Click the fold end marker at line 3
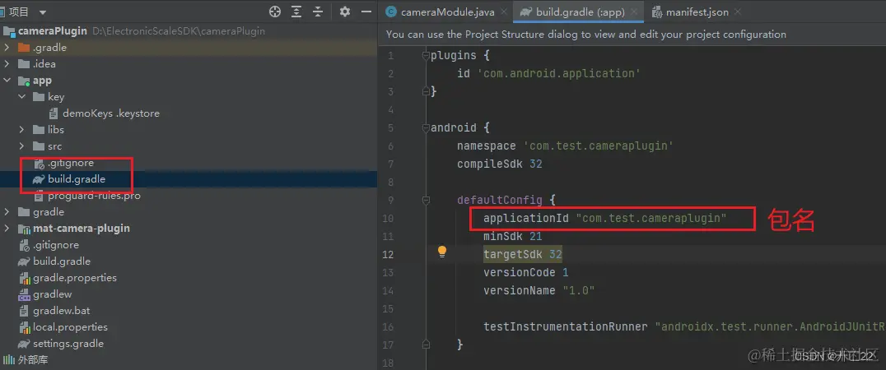The width and height of the screenshot is (886, 370). pos(426,91)
